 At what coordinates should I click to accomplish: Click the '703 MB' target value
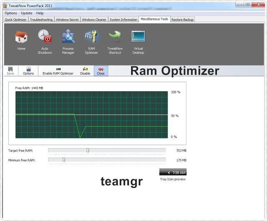click(x=181, y=151)
